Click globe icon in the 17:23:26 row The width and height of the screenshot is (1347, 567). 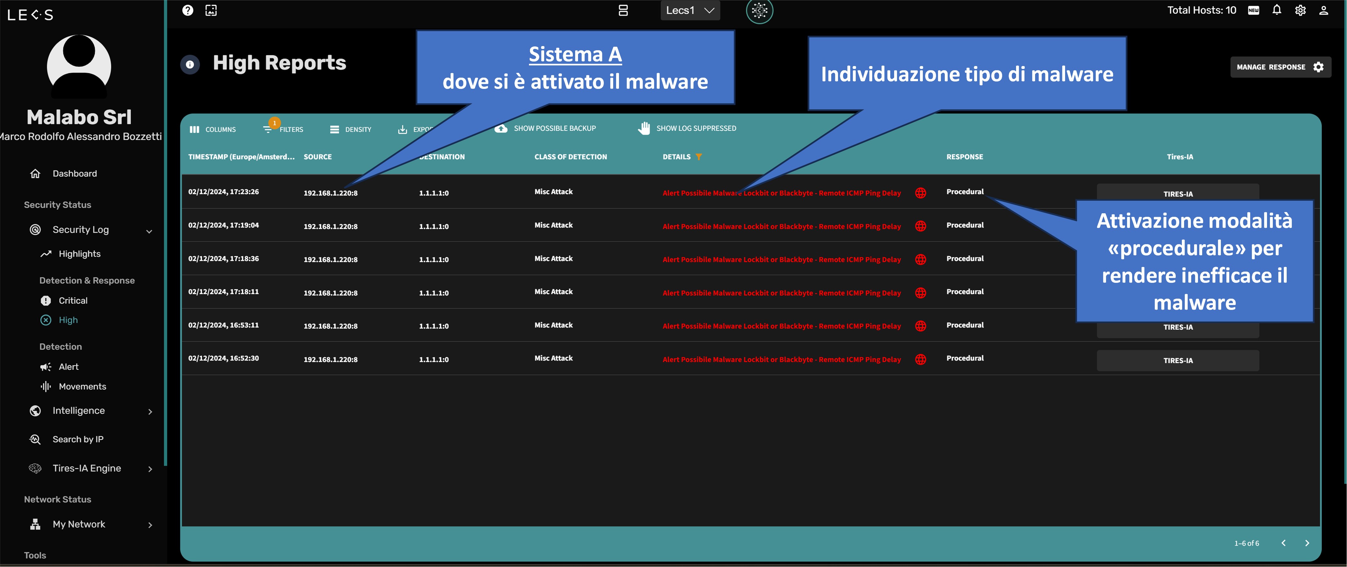coord(920,193)
